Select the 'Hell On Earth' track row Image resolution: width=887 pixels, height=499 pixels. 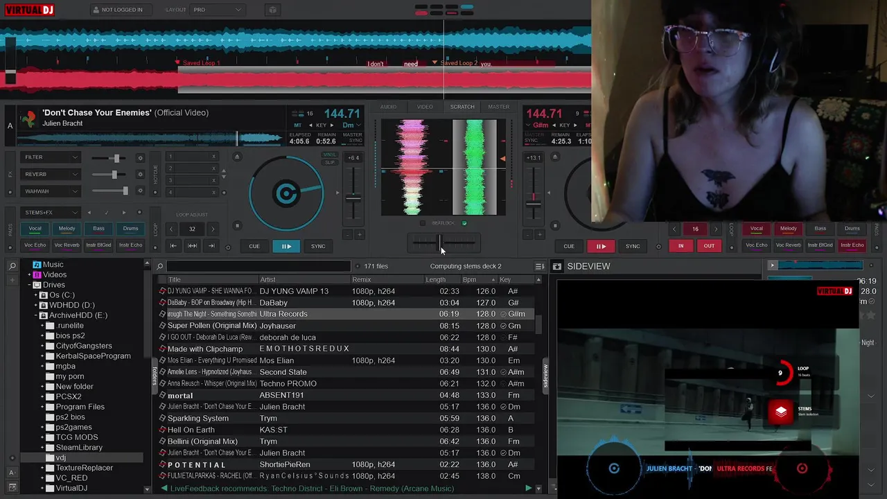click(x=346, y=430)
